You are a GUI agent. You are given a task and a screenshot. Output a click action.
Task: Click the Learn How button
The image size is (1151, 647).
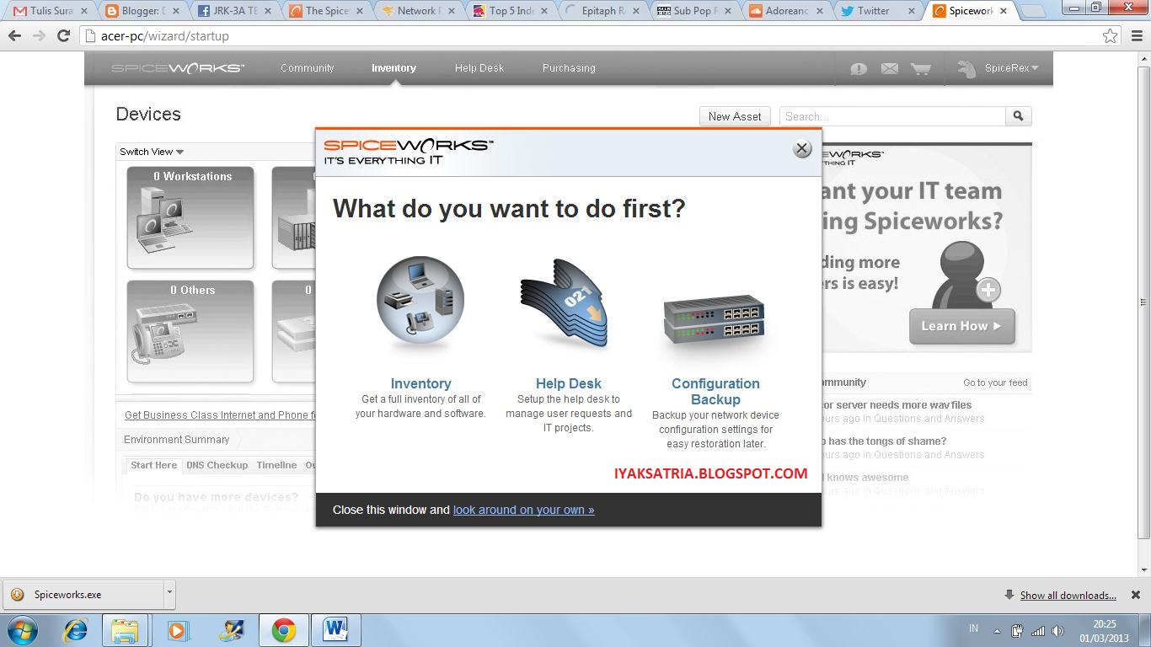(x=962, y=326)
